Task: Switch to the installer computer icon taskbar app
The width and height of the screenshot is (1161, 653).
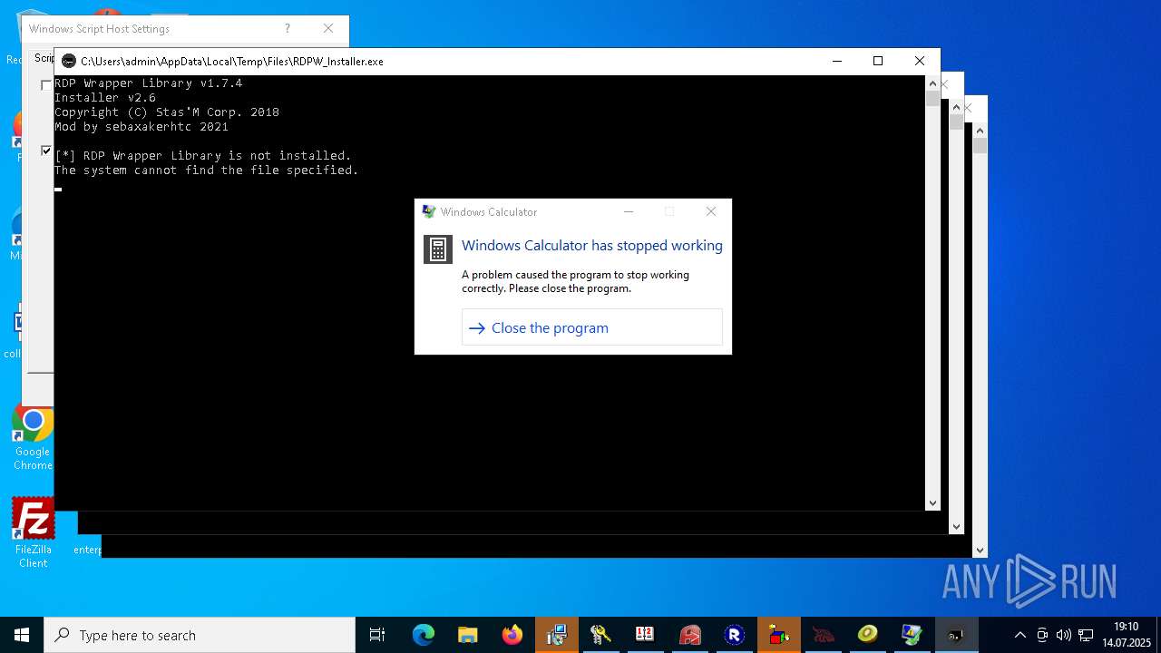Action: pos(557,635)
